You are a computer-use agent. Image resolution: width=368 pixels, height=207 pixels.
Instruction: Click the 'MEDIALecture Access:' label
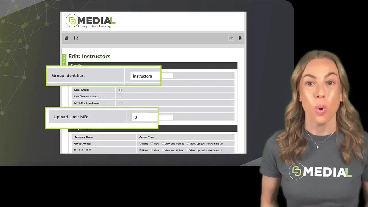(x=87, y=103)
